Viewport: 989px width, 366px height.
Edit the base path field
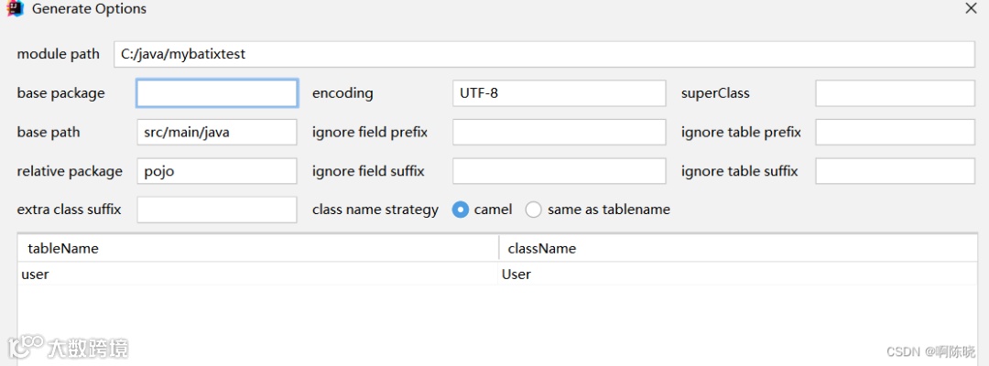point(217,132)
